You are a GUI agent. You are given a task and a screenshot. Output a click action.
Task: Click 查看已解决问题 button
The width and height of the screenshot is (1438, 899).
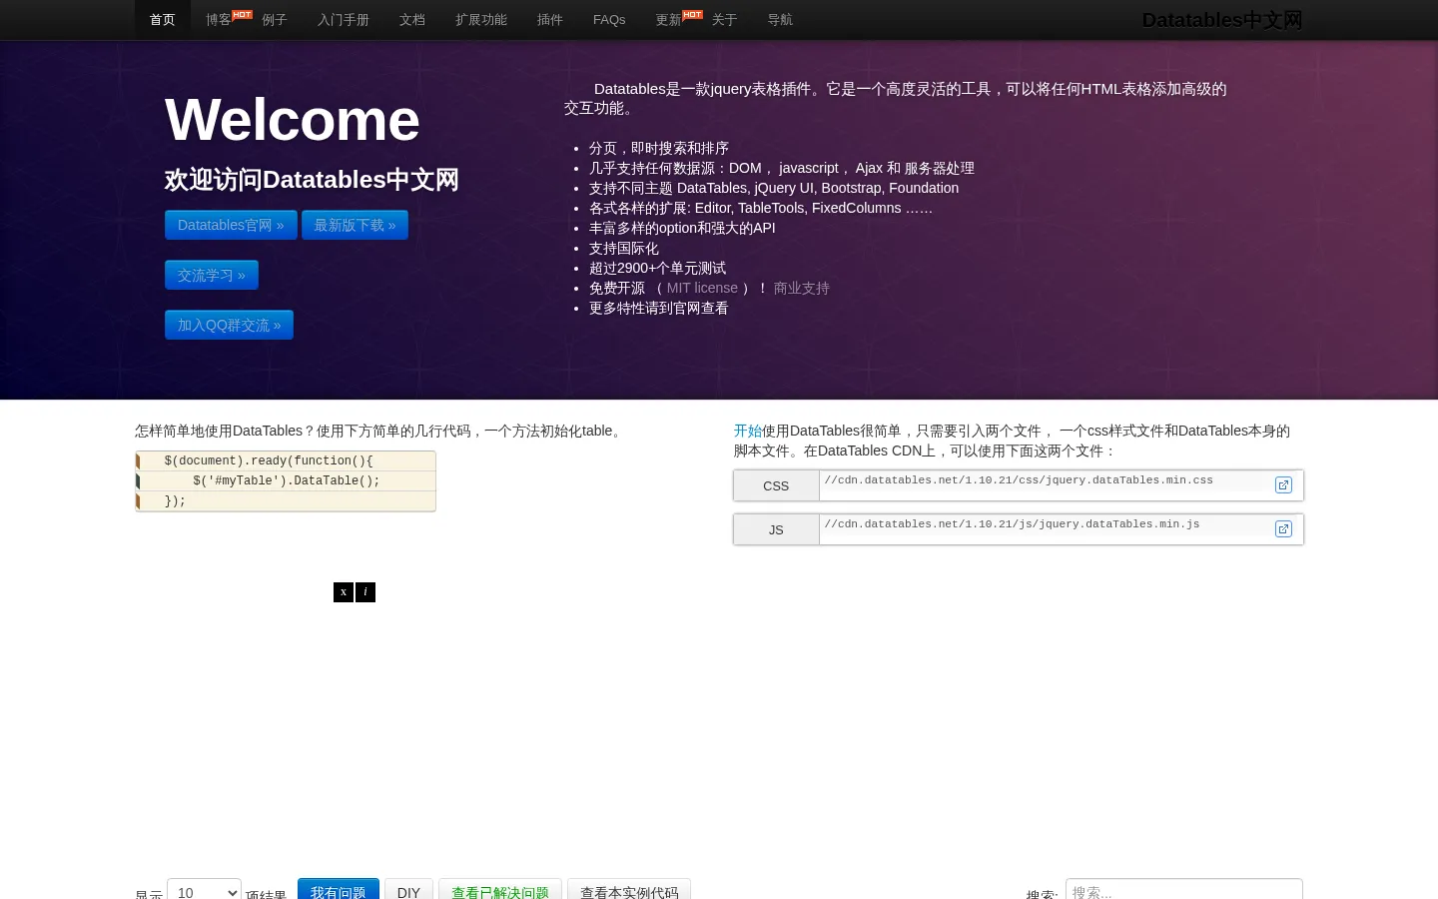[x=500, y=890]
